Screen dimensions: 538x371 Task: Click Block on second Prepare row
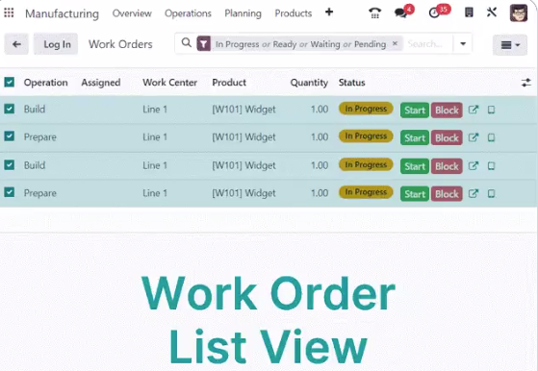click(447, 194)
